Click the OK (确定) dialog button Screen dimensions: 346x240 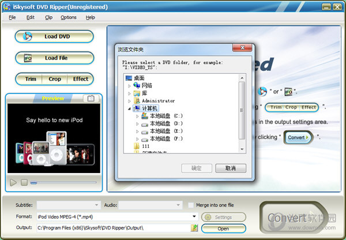pyautogui.click(x=197, y=168)
